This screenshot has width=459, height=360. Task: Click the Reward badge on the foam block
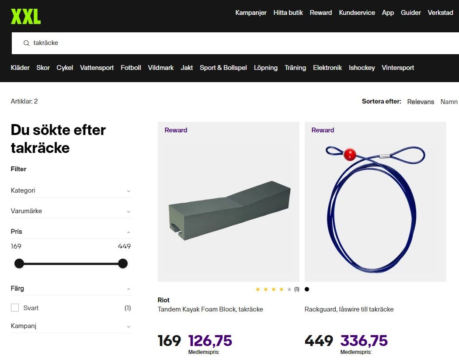(176, 130)
